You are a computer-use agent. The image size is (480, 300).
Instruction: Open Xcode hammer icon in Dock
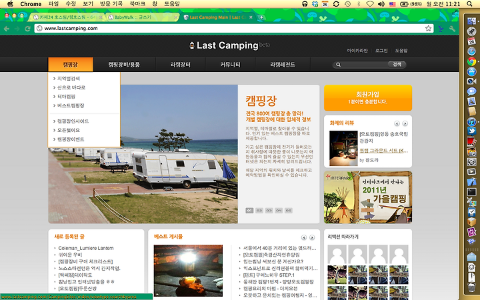tap(472, 182)
